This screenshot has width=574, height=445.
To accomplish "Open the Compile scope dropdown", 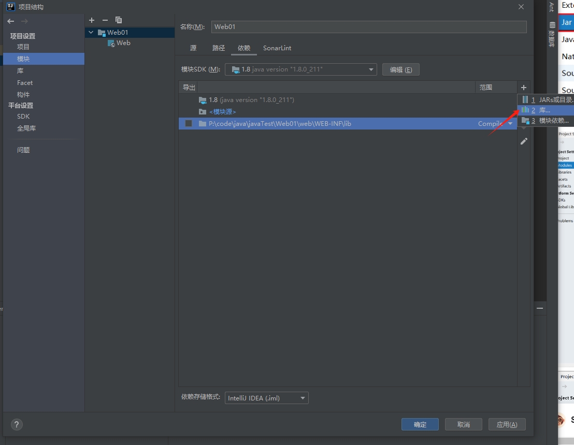I will (510, 124).
